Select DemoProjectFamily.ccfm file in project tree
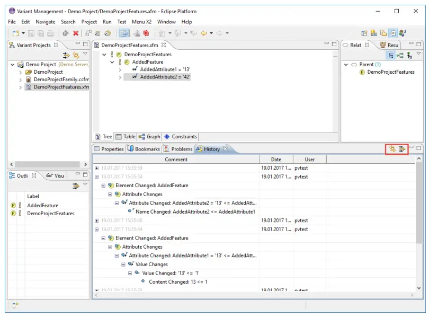Viewport: 429px width, 317px height. pos(61,80)
